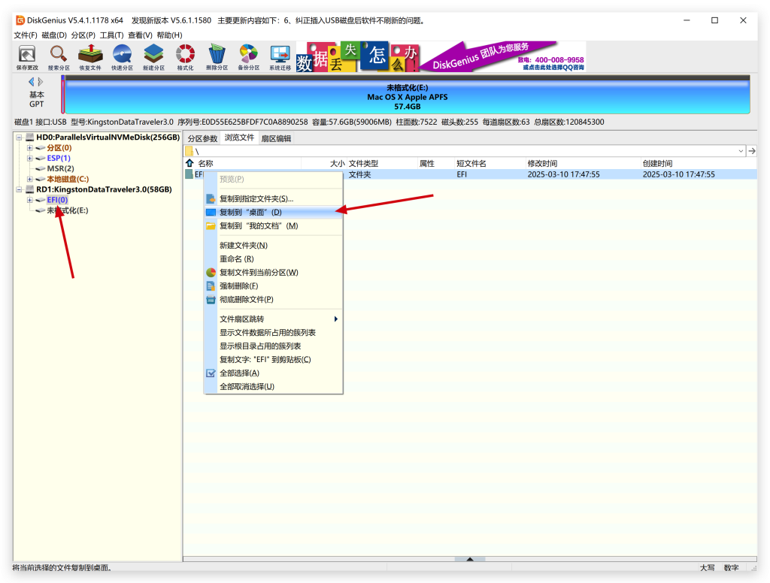
Task: Expand the EFI(0) tree node
Action: point(29,200)
